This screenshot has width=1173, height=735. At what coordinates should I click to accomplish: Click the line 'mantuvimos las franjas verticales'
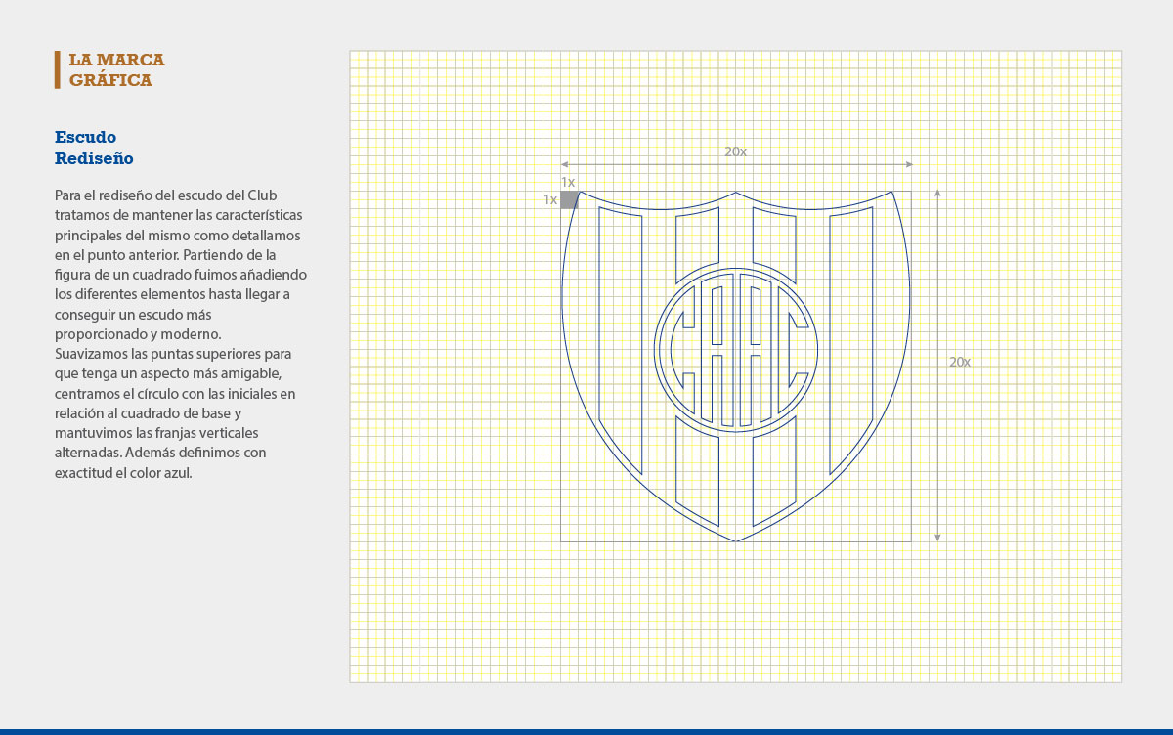(x=156, y=433)
